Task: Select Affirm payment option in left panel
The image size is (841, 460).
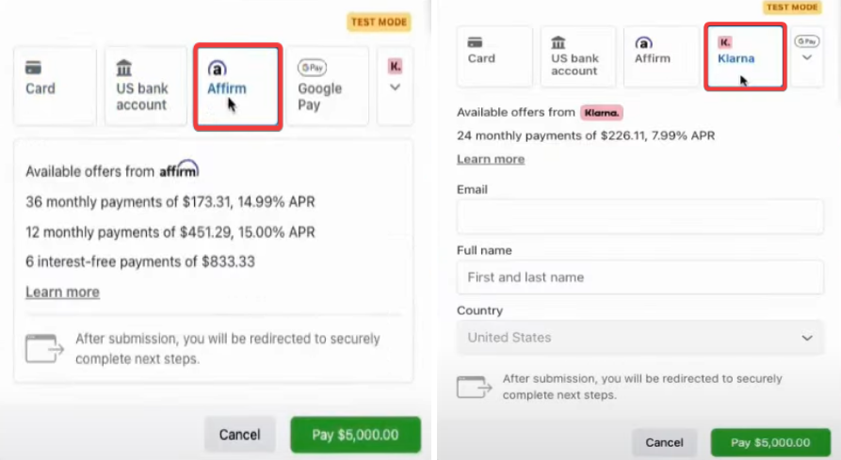Action: click(x=235, y=86)
